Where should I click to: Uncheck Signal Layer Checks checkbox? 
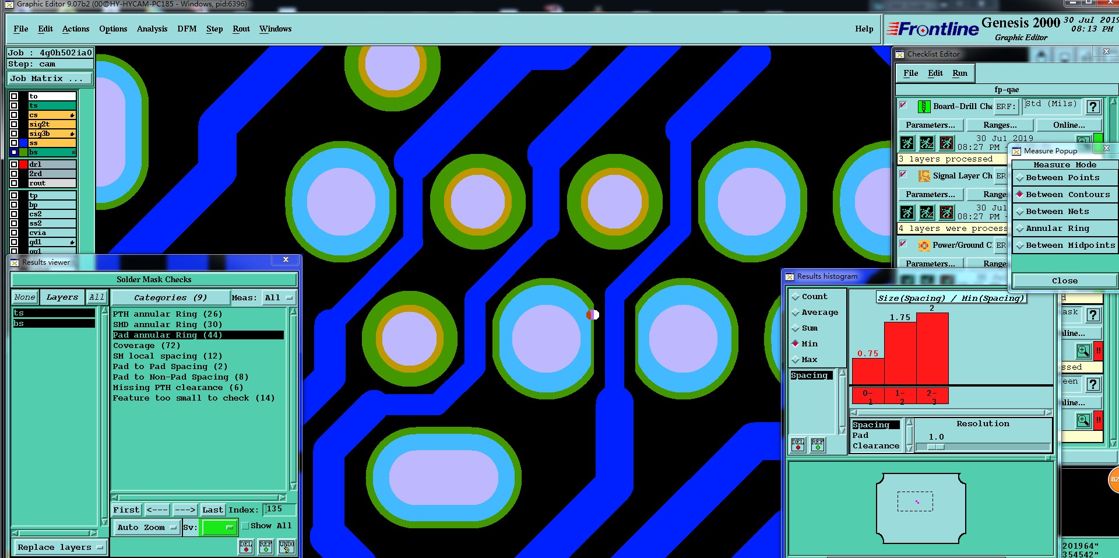[x=903, y=174]
